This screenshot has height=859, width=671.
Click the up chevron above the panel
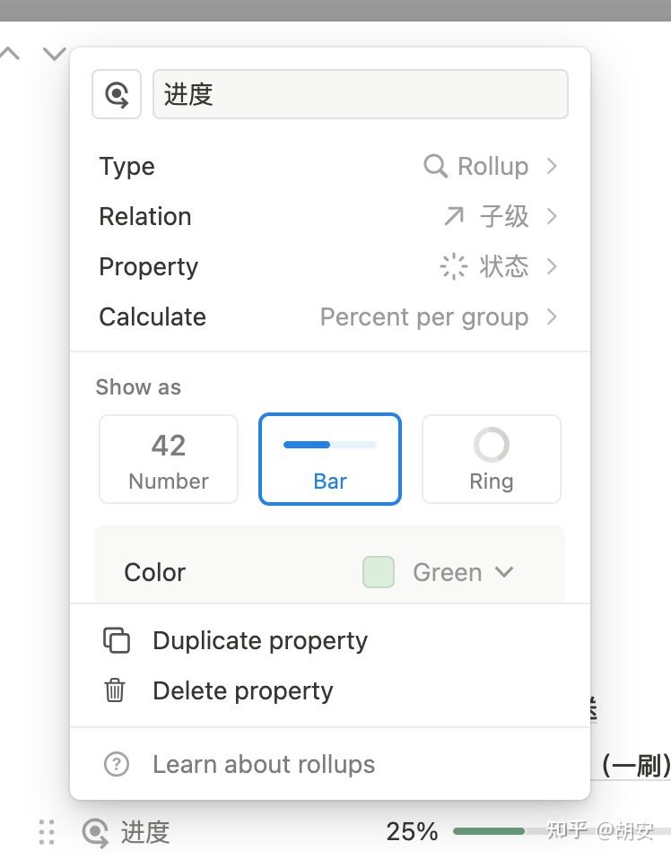tap(10, 54)
